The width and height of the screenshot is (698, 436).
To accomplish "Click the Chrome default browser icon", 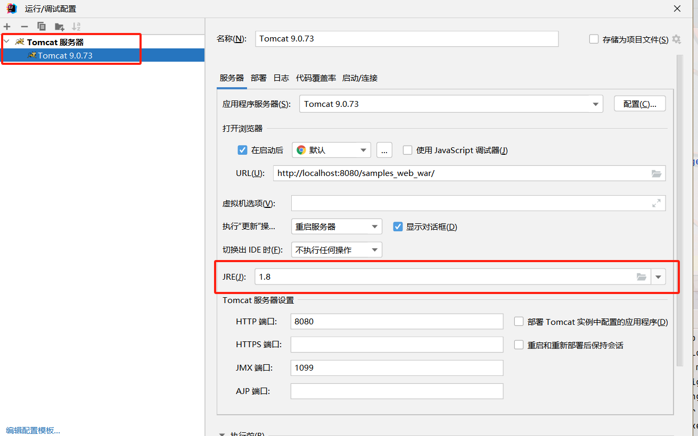I will coord(301,150).
